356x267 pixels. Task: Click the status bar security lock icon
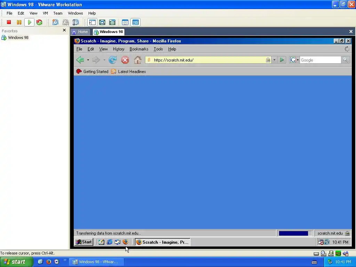click(347, 233)
